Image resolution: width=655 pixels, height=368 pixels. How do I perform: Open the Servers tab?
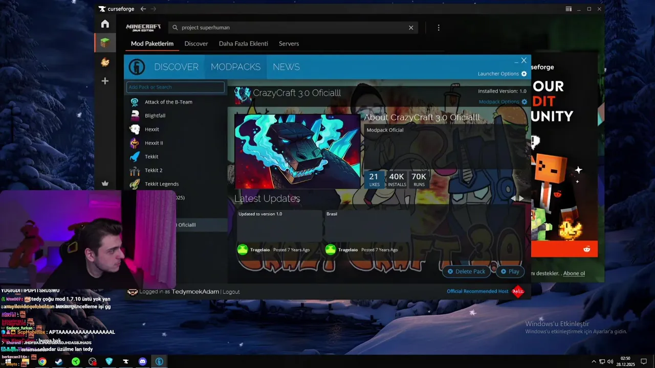(x=289, y=43)
